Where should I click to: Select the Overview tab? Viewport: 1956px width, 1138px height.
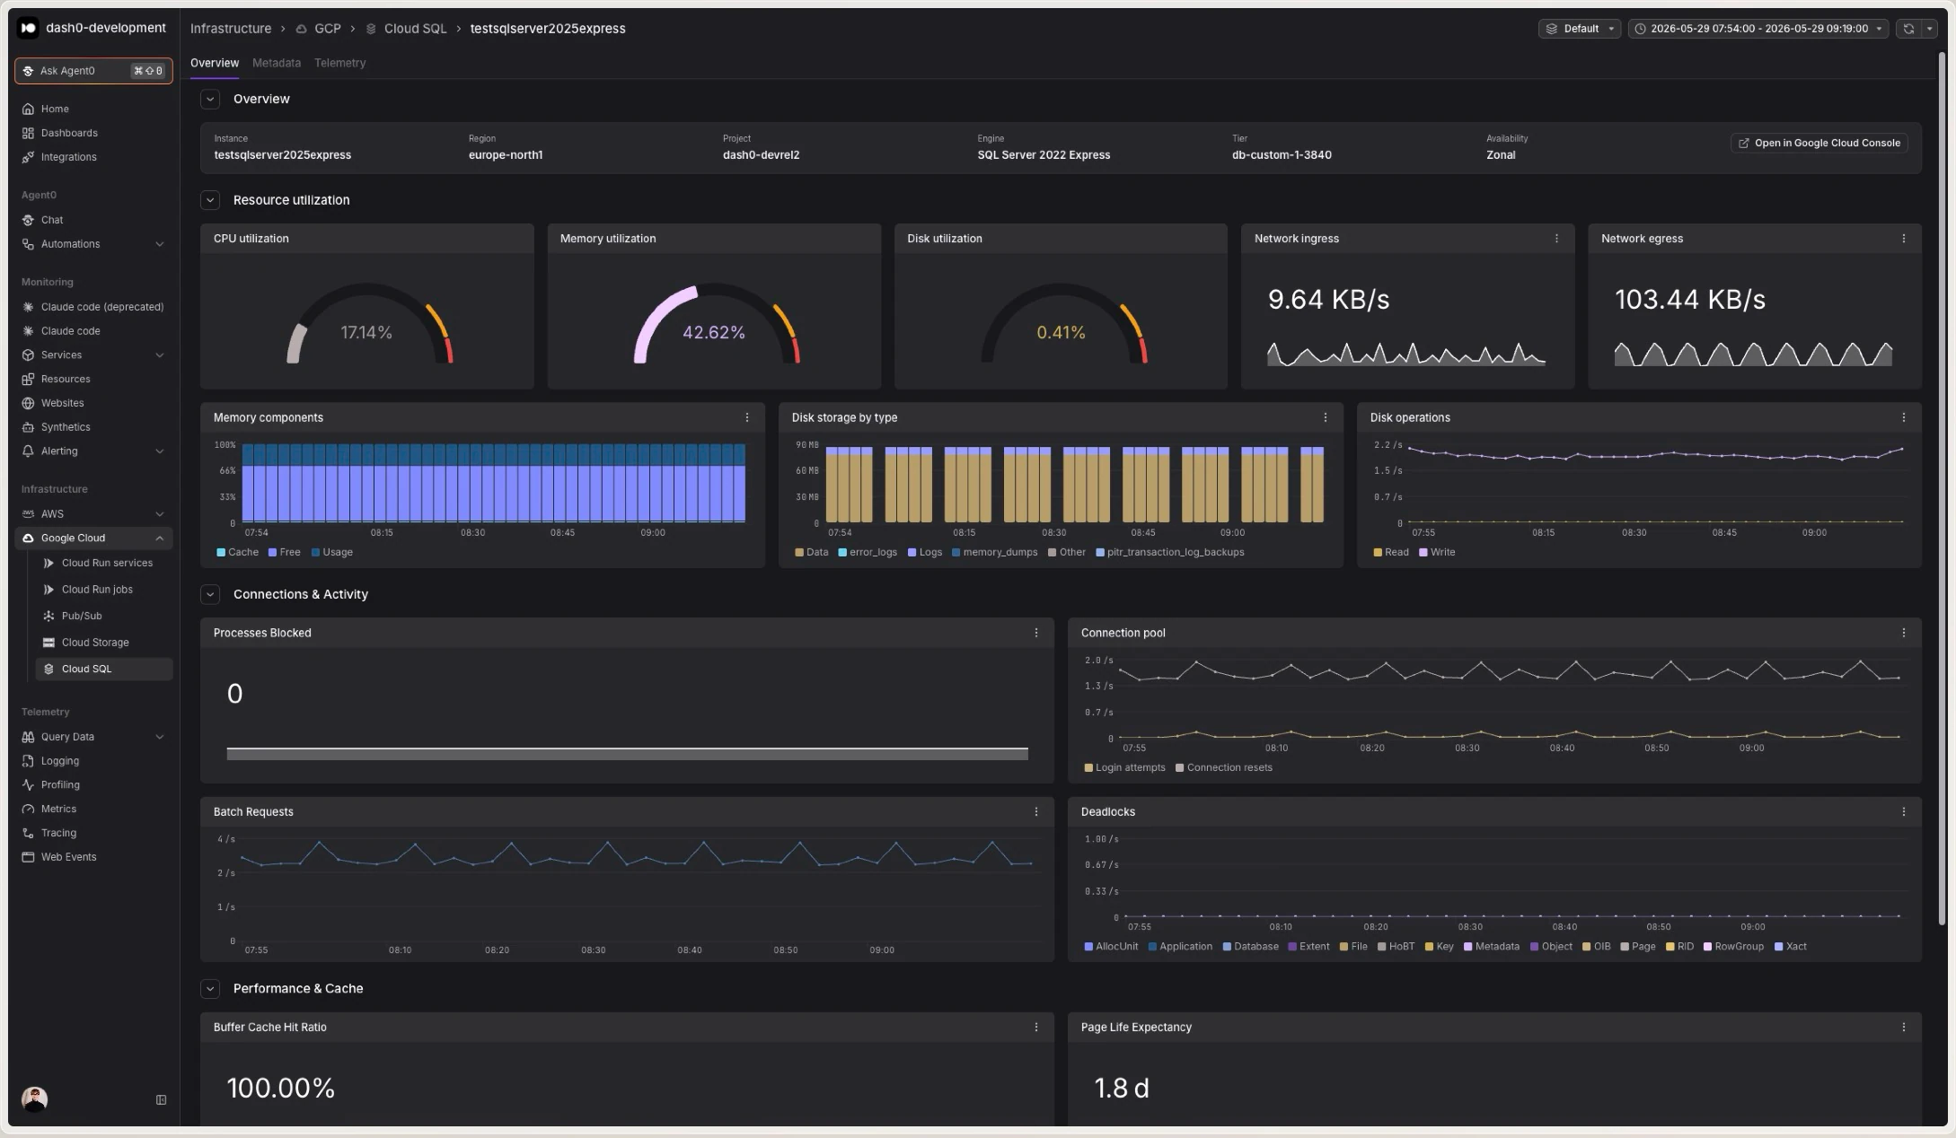(x=215, y=63)
